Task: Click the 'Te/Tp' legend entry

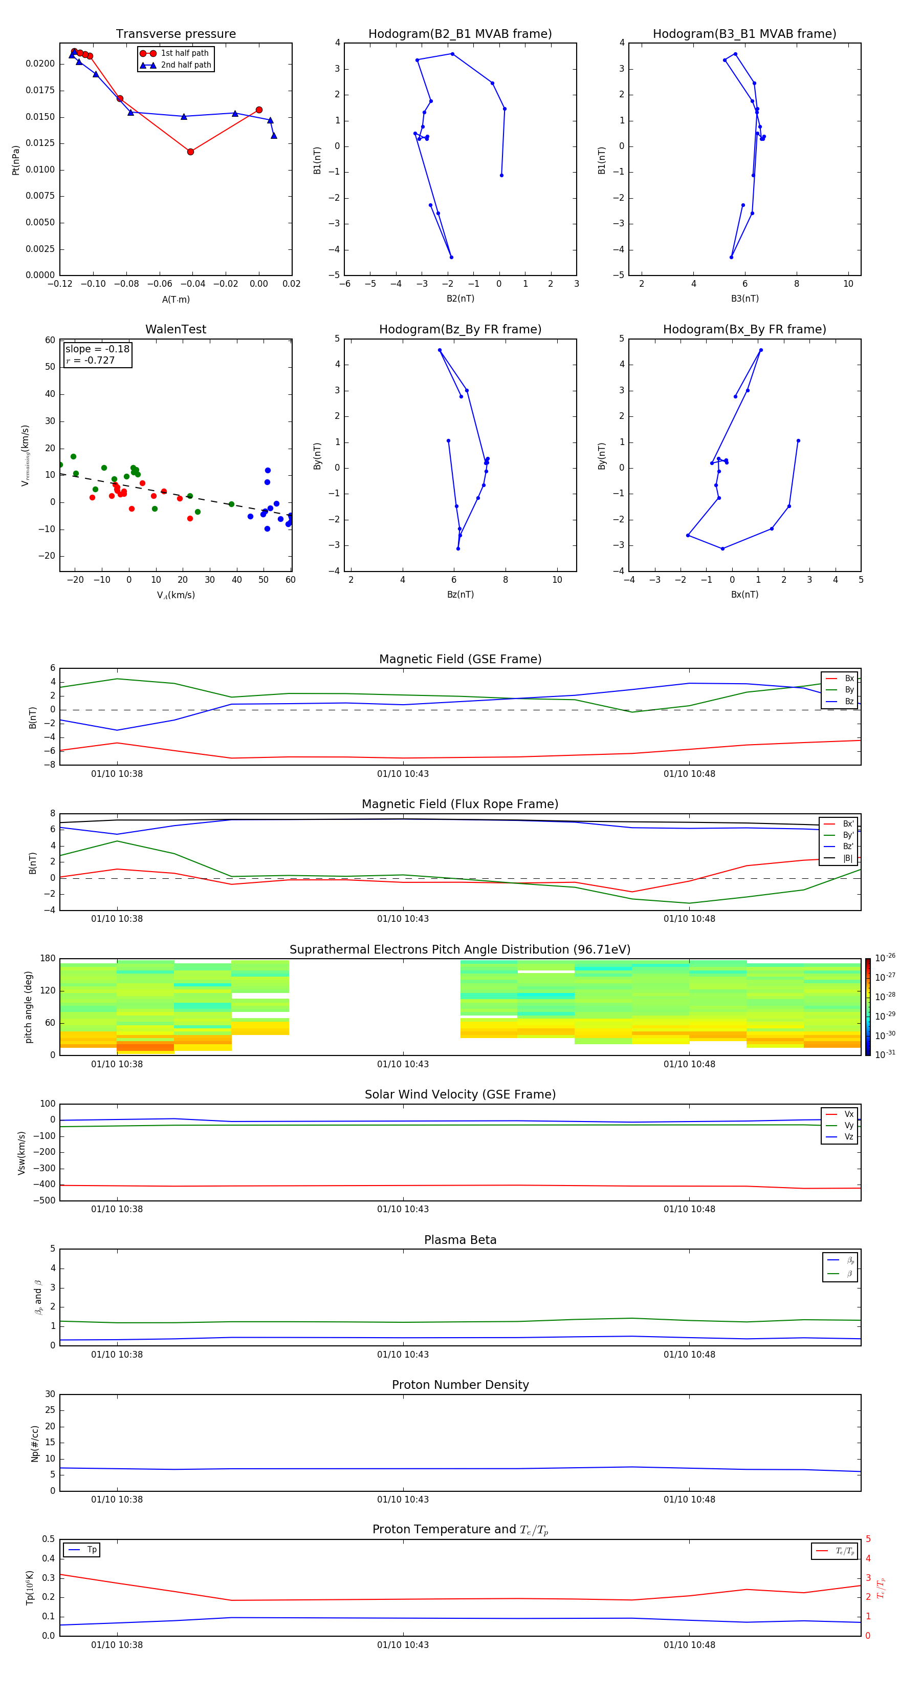Action: 835,1551
